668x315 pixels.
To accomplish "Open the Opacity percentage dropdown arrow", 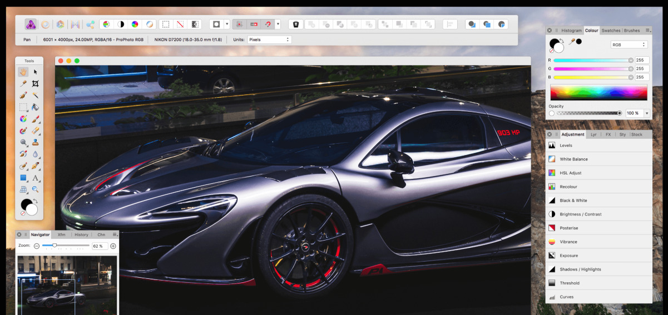I will (646, 113).
